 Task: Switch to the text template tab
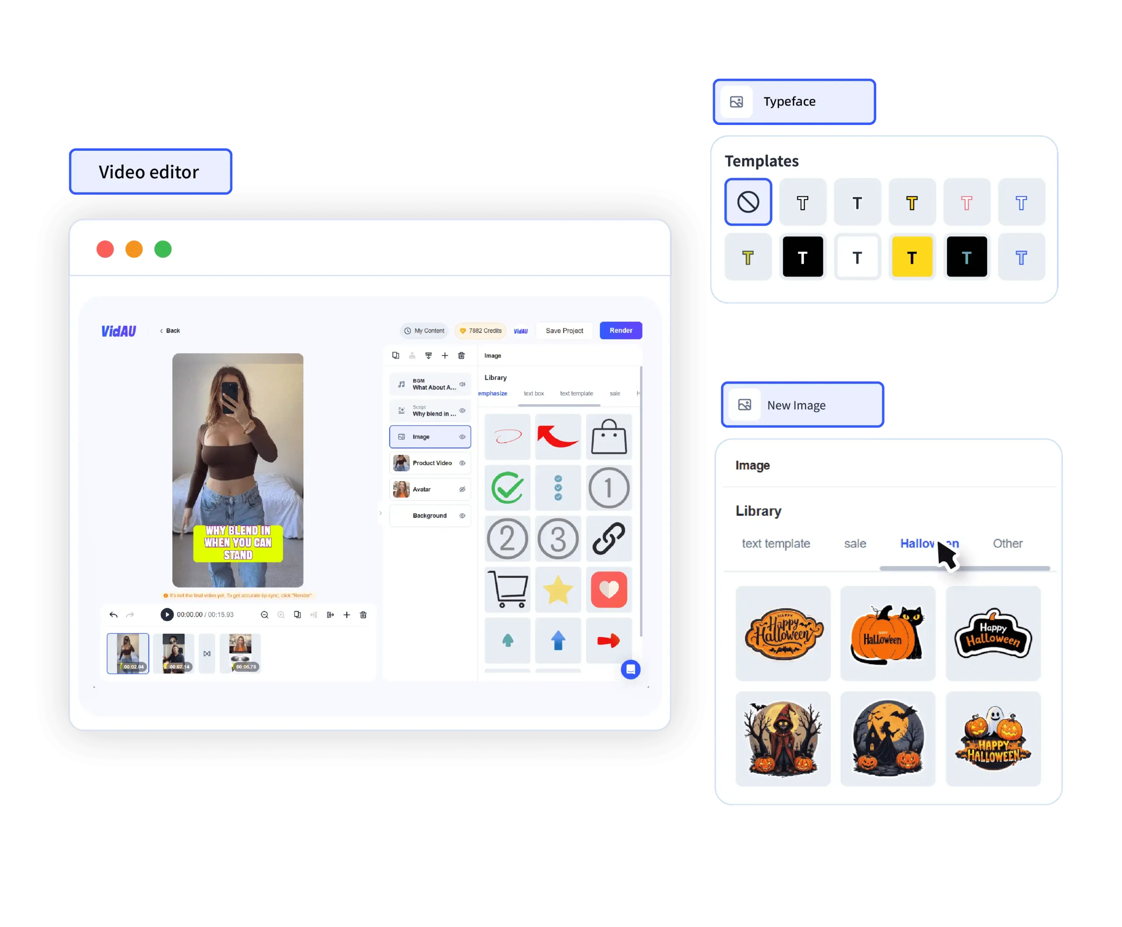tap(775, 543)
